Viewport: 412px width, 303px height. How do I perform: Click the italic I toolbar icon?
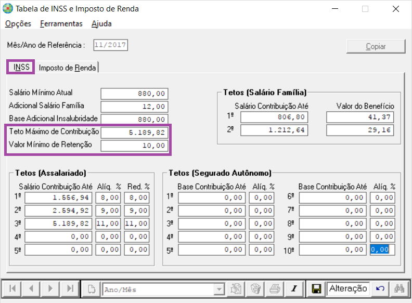point(294,289)
